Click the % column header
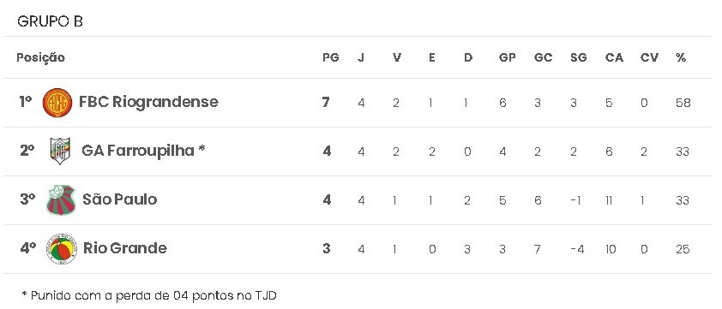The width and height of the screenshot is (722, 309). pyautogui.click(x=681, y=57)
